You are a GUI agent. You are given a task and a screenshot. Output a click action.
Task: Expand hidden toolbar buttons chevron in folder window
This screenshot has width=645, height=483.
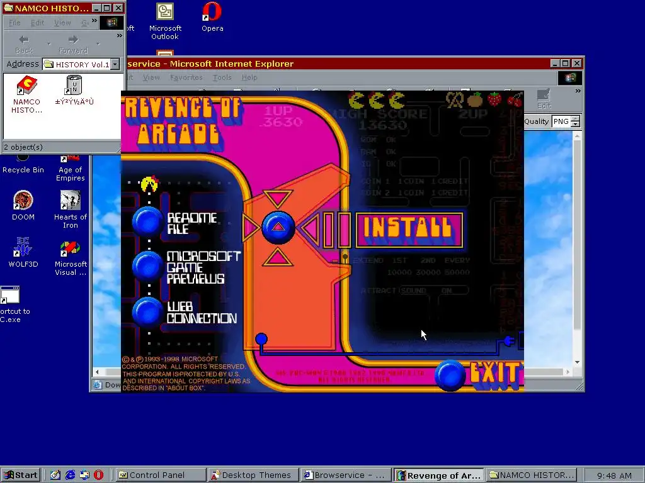(119, 36)
